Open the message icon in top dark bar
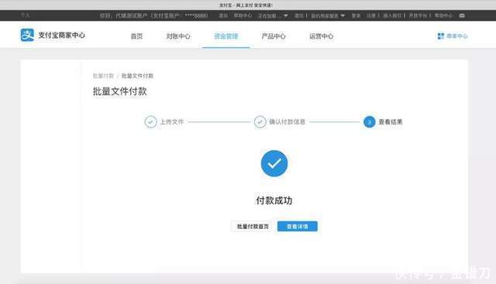 click(x=462, y=15)
